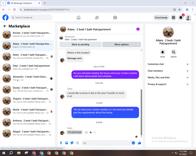Click the chat message scrollbar
Screen dimensions: 196x156
point(141,112)
